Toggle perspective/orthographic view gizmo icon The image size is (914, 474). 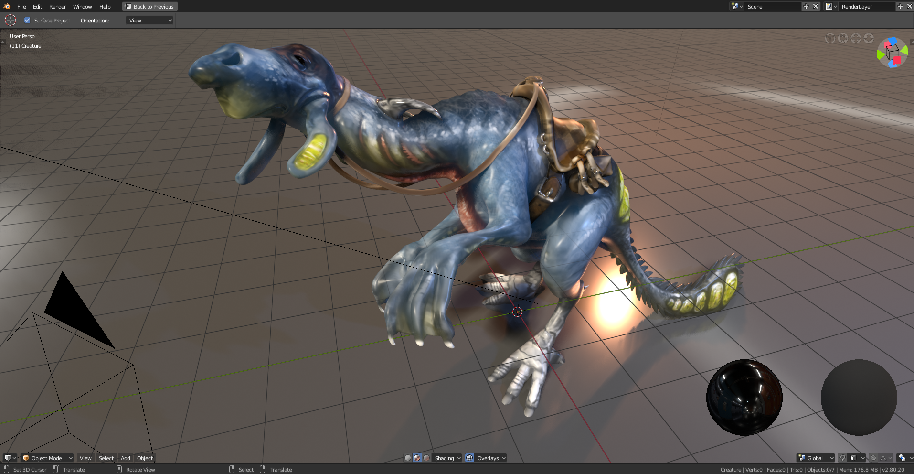[x=830, y=38]
